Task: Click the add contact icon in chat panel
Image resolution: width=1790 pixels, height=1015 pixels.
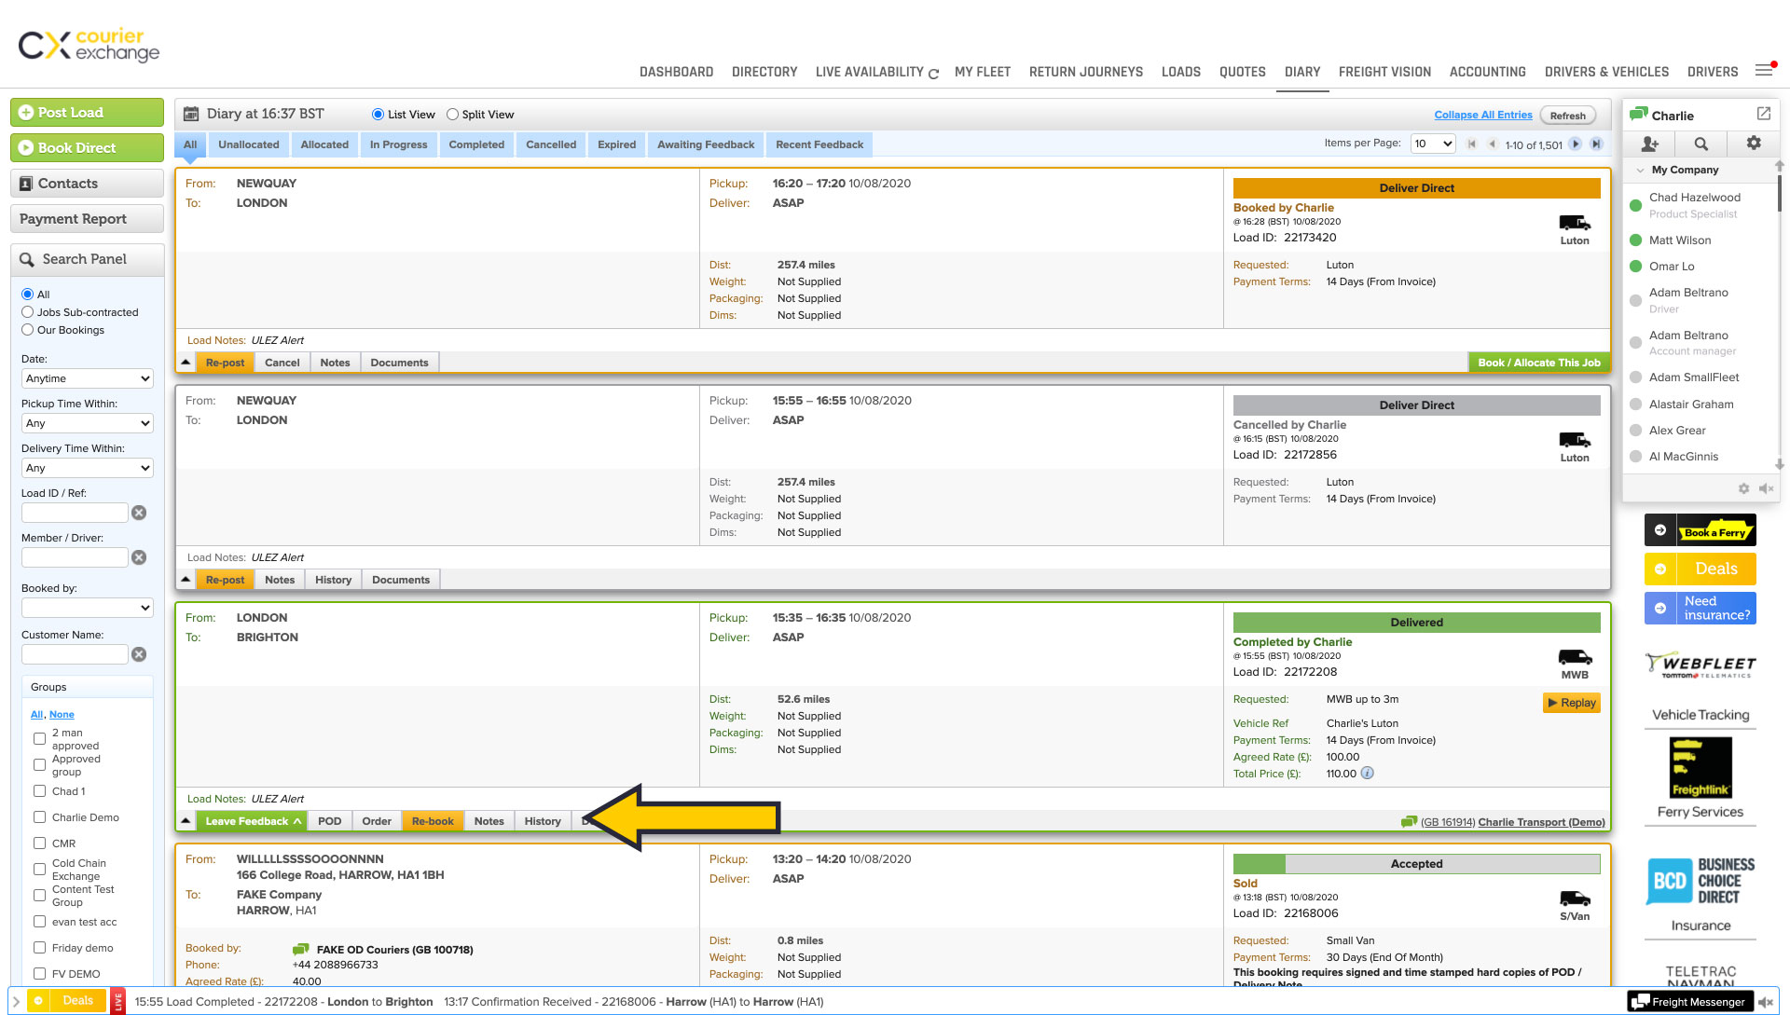Action: click(1649, 144)
